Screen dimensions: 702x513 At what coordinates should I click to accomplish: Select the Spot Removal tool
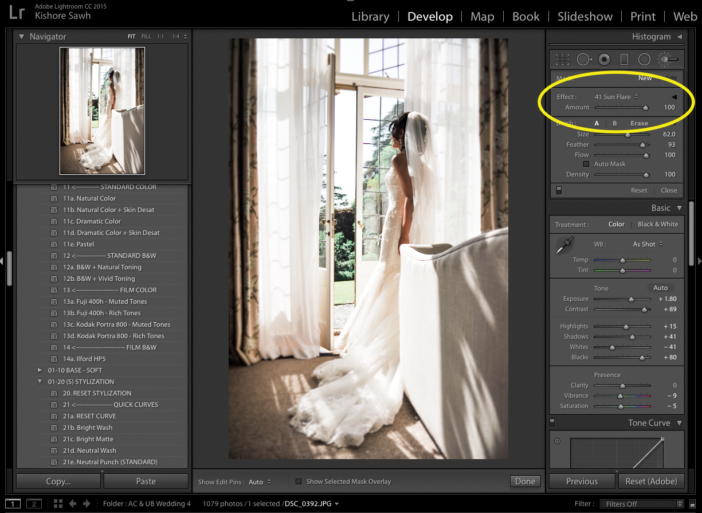(584, 59)
